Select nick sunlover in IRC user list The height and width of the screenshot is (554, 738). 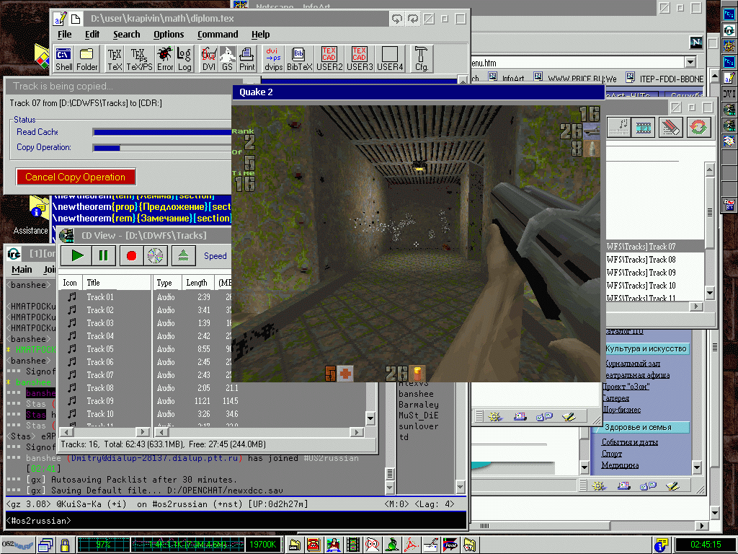click(x=419, y=426)
